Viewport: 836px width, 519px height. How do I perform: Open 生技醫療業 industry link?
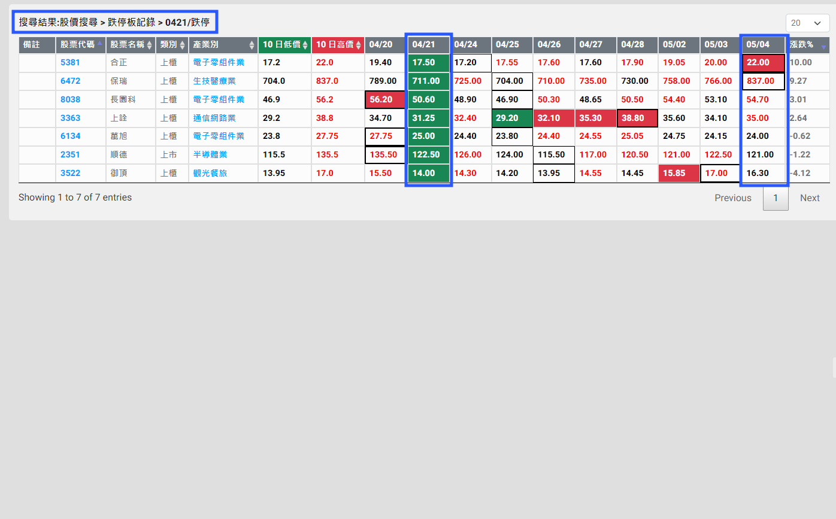(x=214, y=81)
